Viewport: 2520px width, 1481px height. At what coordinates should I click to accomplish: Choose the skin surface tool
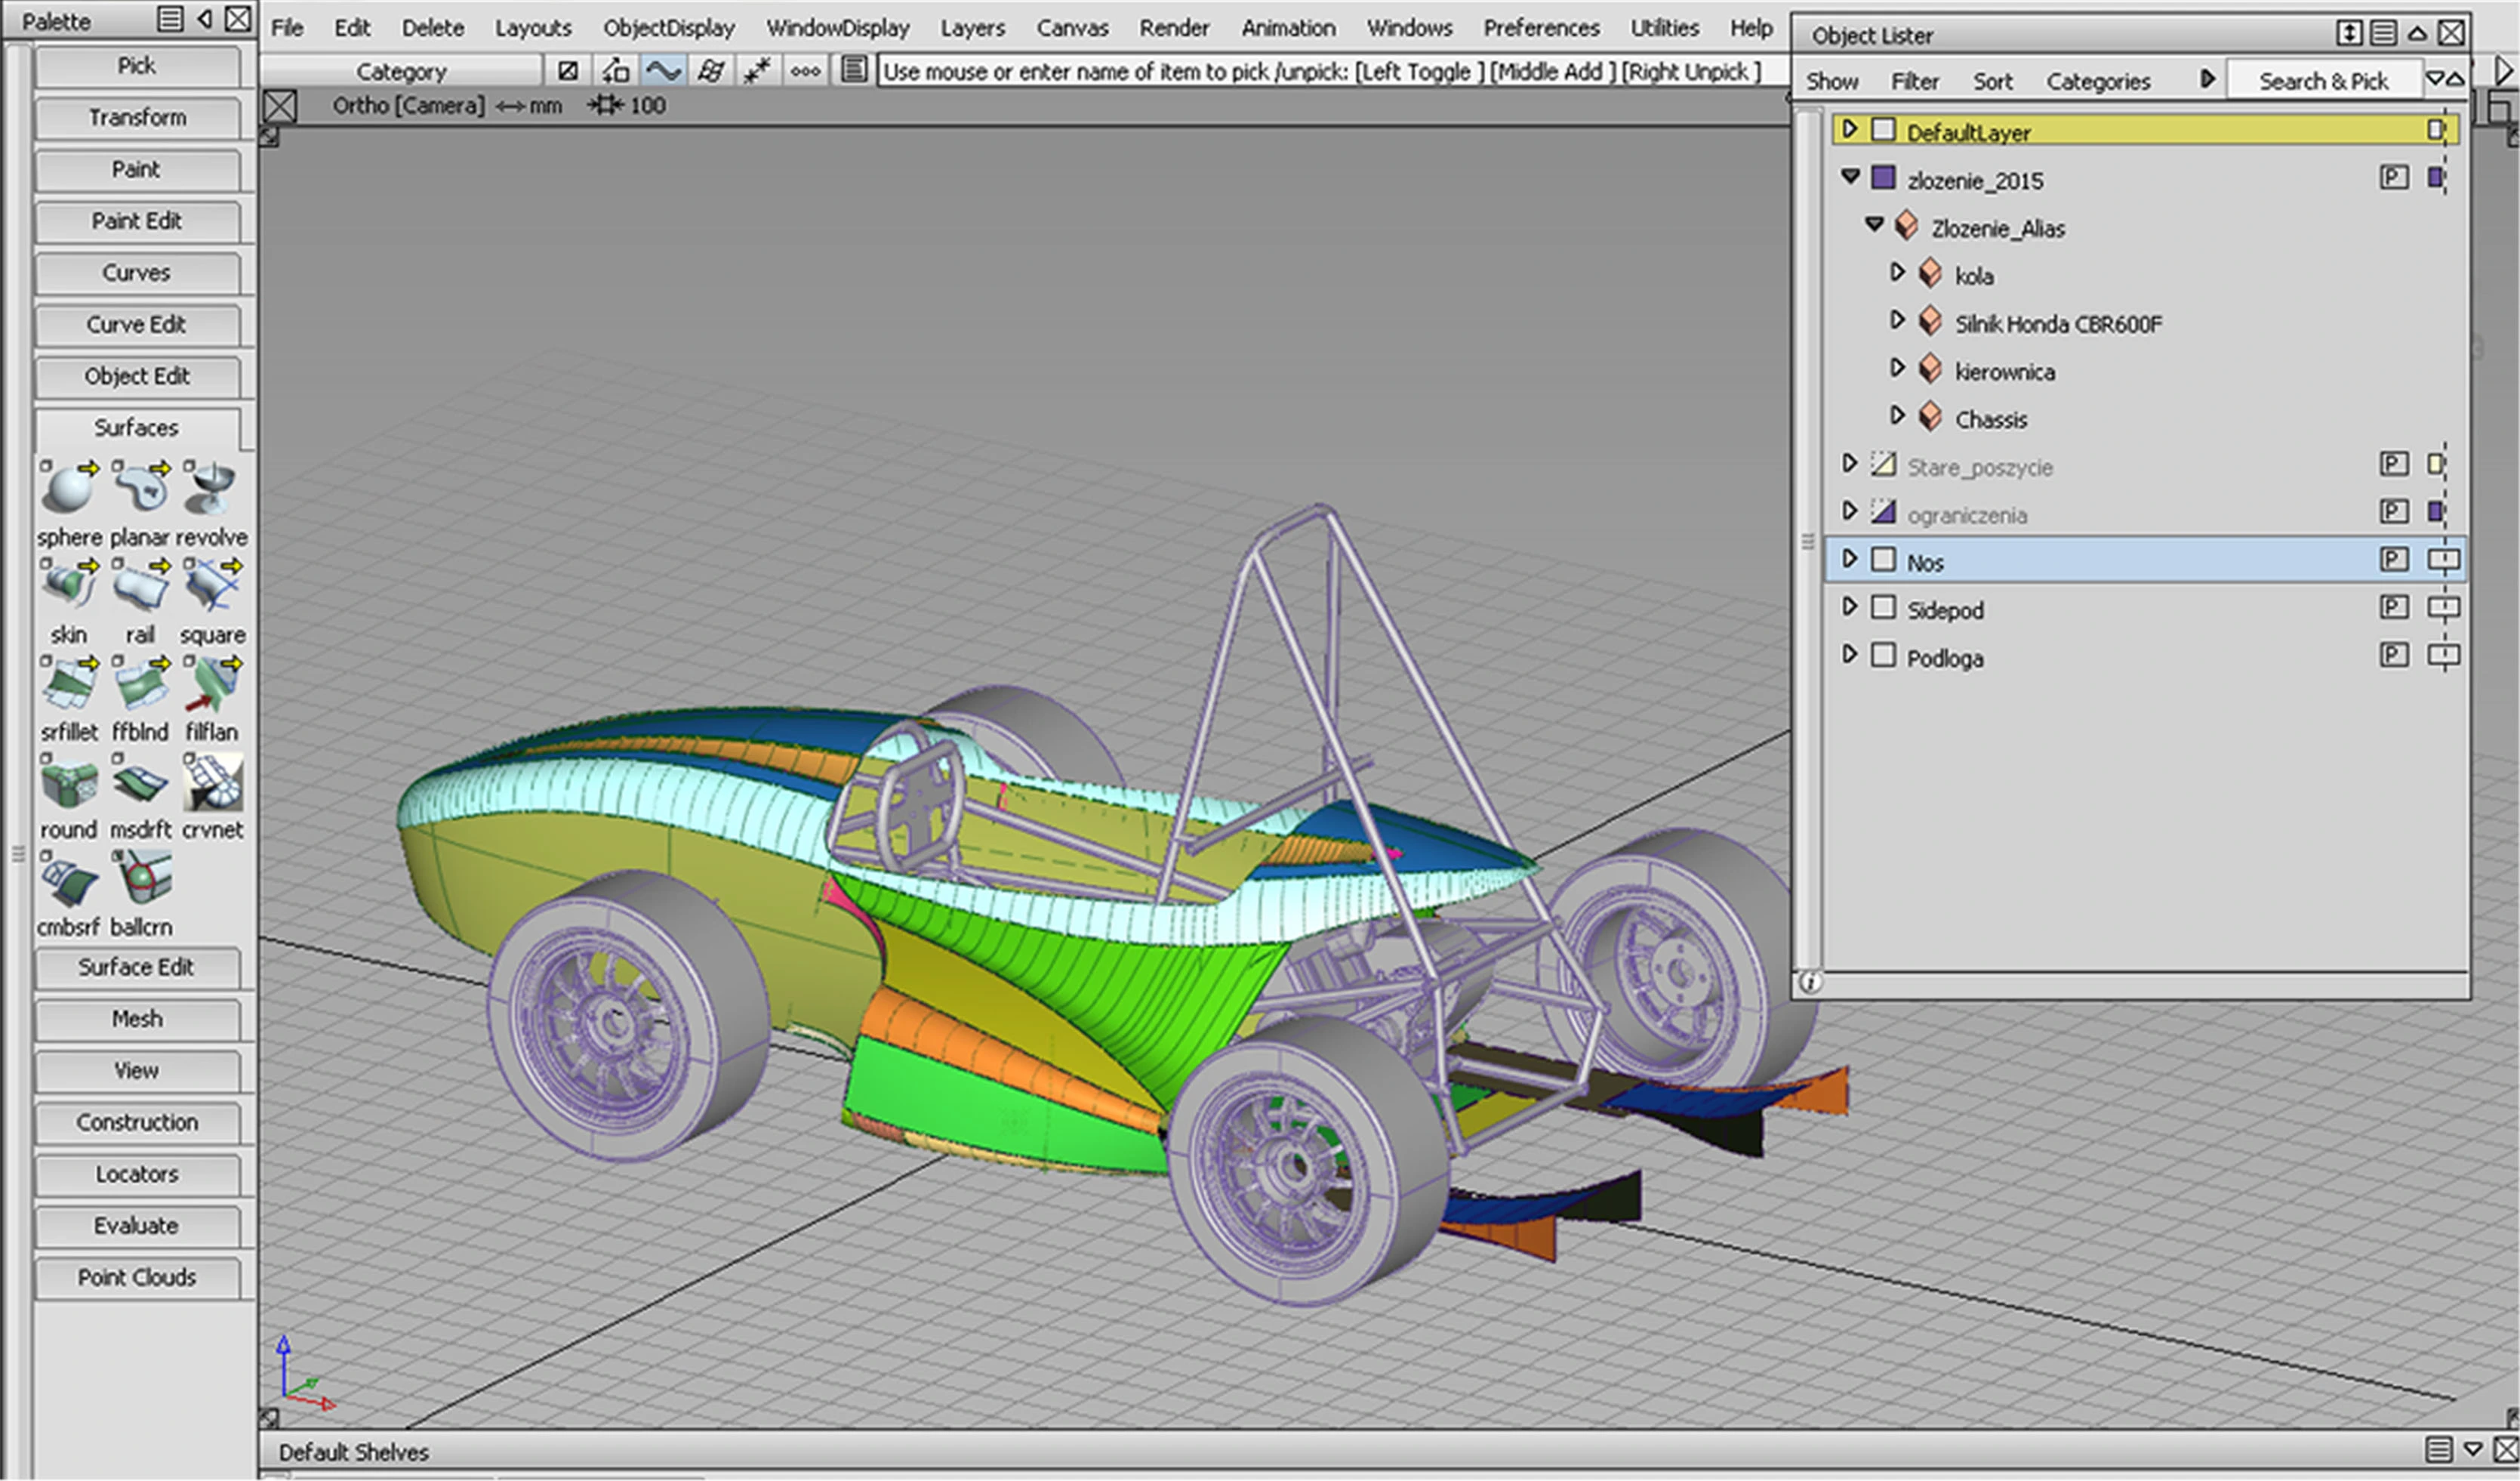(68, 586)
